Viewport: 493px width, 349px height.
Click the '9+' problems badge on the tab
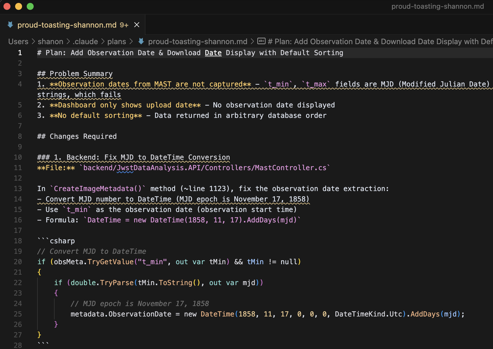[124, 25]
